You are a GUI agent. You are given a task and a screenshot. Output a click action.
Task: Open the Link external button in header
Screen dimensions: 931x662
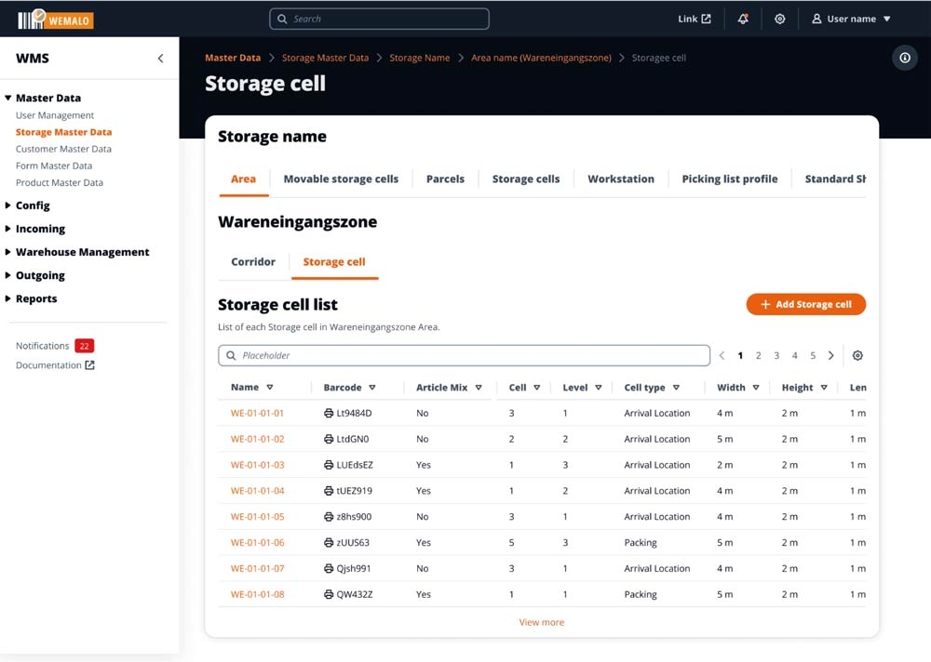pos(695,19)
